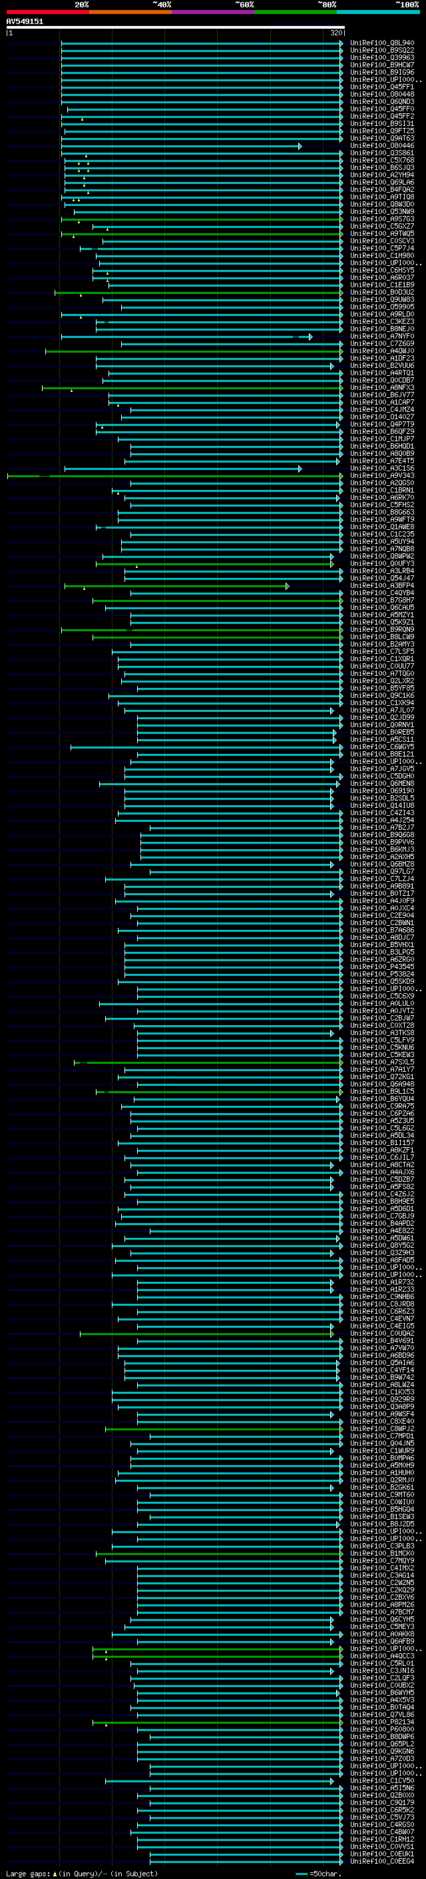Click the green alignment bar of UniRef100_C0UQA2
The image size is (426, 1879).
[x=207, y=1333]
